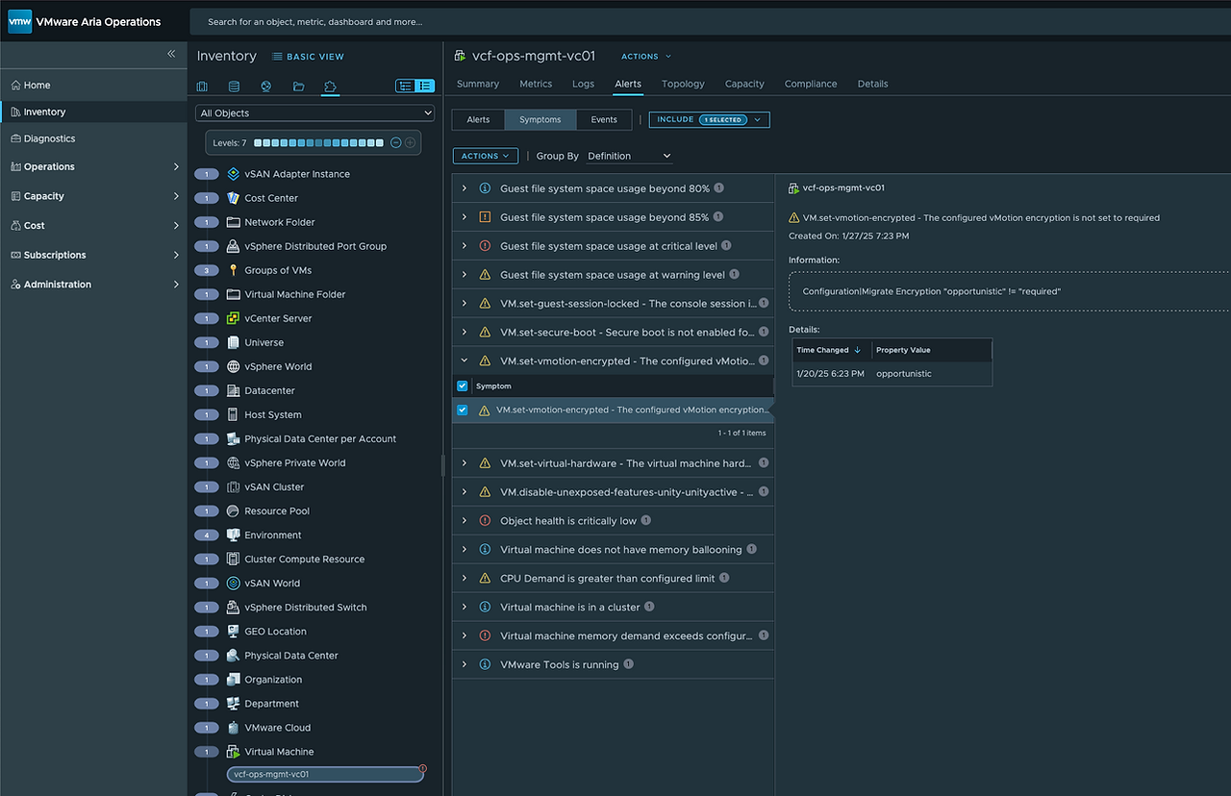The width and height of the screenshot is (1231, 796).
Task: Increase the tree levels with plus button
Action: tap(410, 143)
